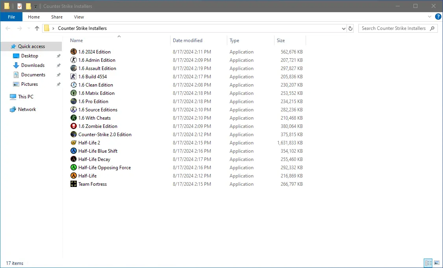Click the 1.6 Pro Edition file icon
Screen dimensions: 443x268
point(74,101)
